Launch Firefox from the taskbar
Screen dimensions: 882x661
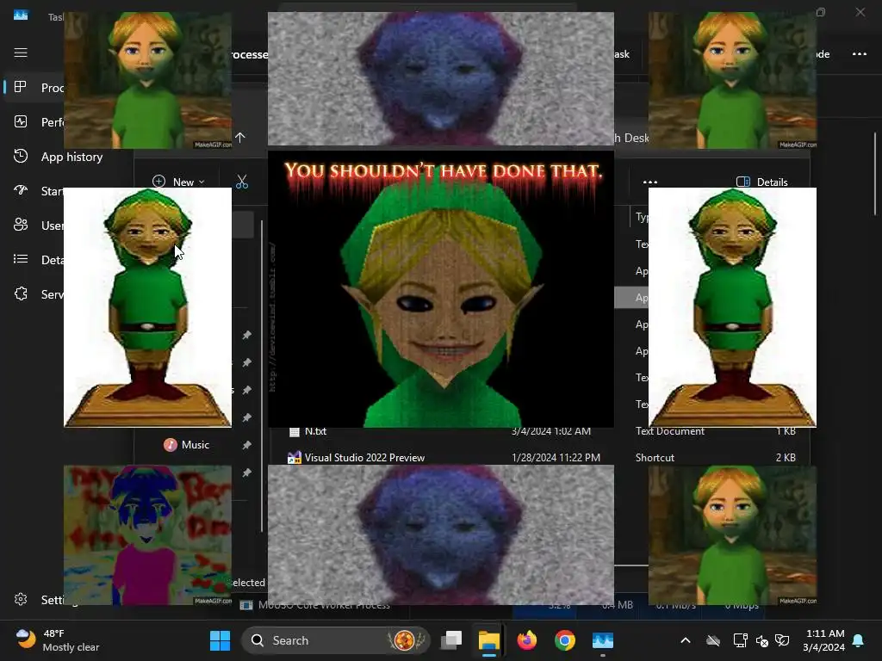(x=526, y=640)
